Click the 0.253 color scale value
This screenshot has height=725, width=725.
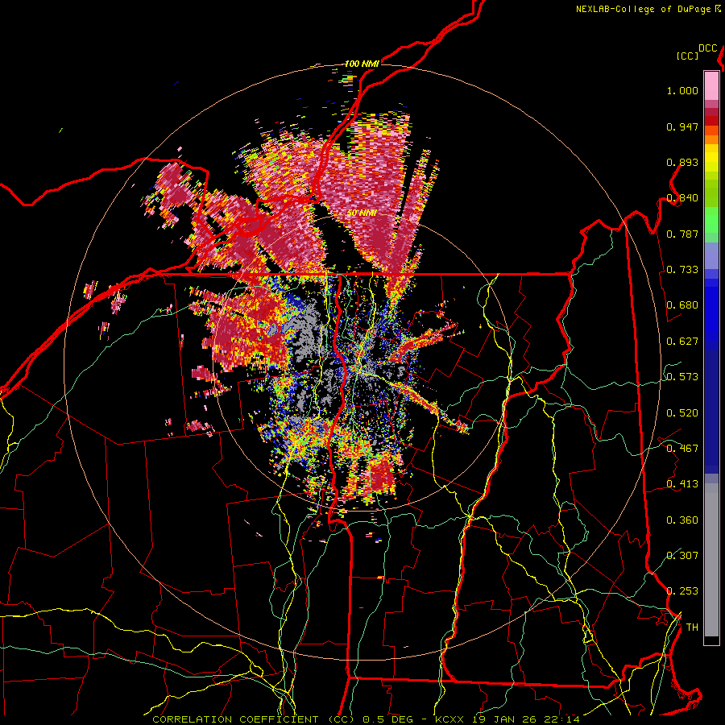[682, 591]
